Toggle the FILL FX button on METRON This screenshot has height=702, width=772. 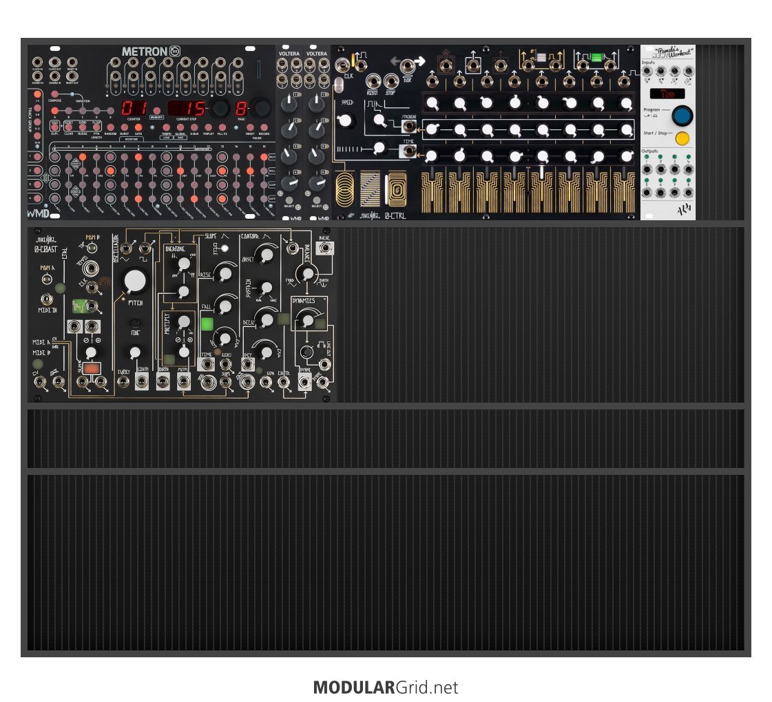point(222,127)
